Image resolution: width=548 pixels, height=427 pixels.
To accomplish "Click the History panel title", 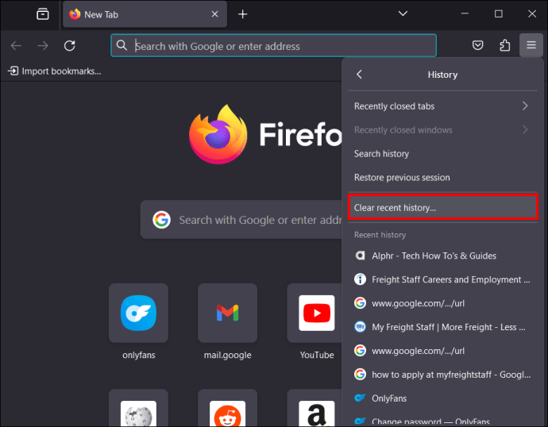I will point(442,75).
